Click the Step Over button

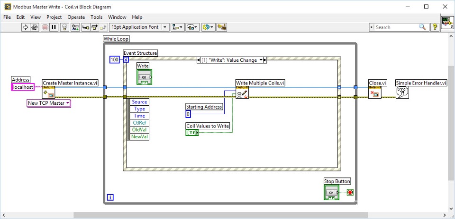(x=95, y=27)
